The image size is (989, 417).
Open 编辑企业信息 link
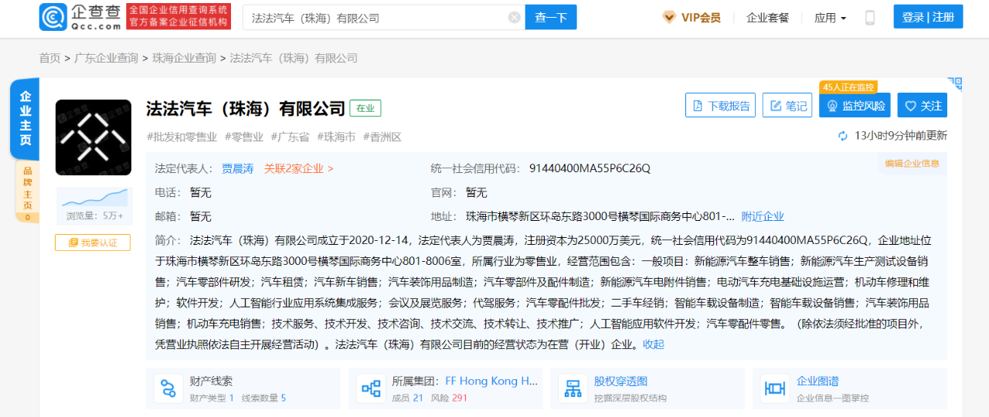[912, 163]
